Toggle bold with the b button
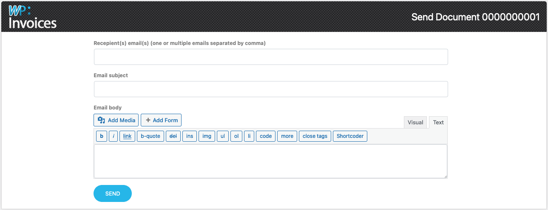This screenshot has height=210, width=548. tap(101, 136)
